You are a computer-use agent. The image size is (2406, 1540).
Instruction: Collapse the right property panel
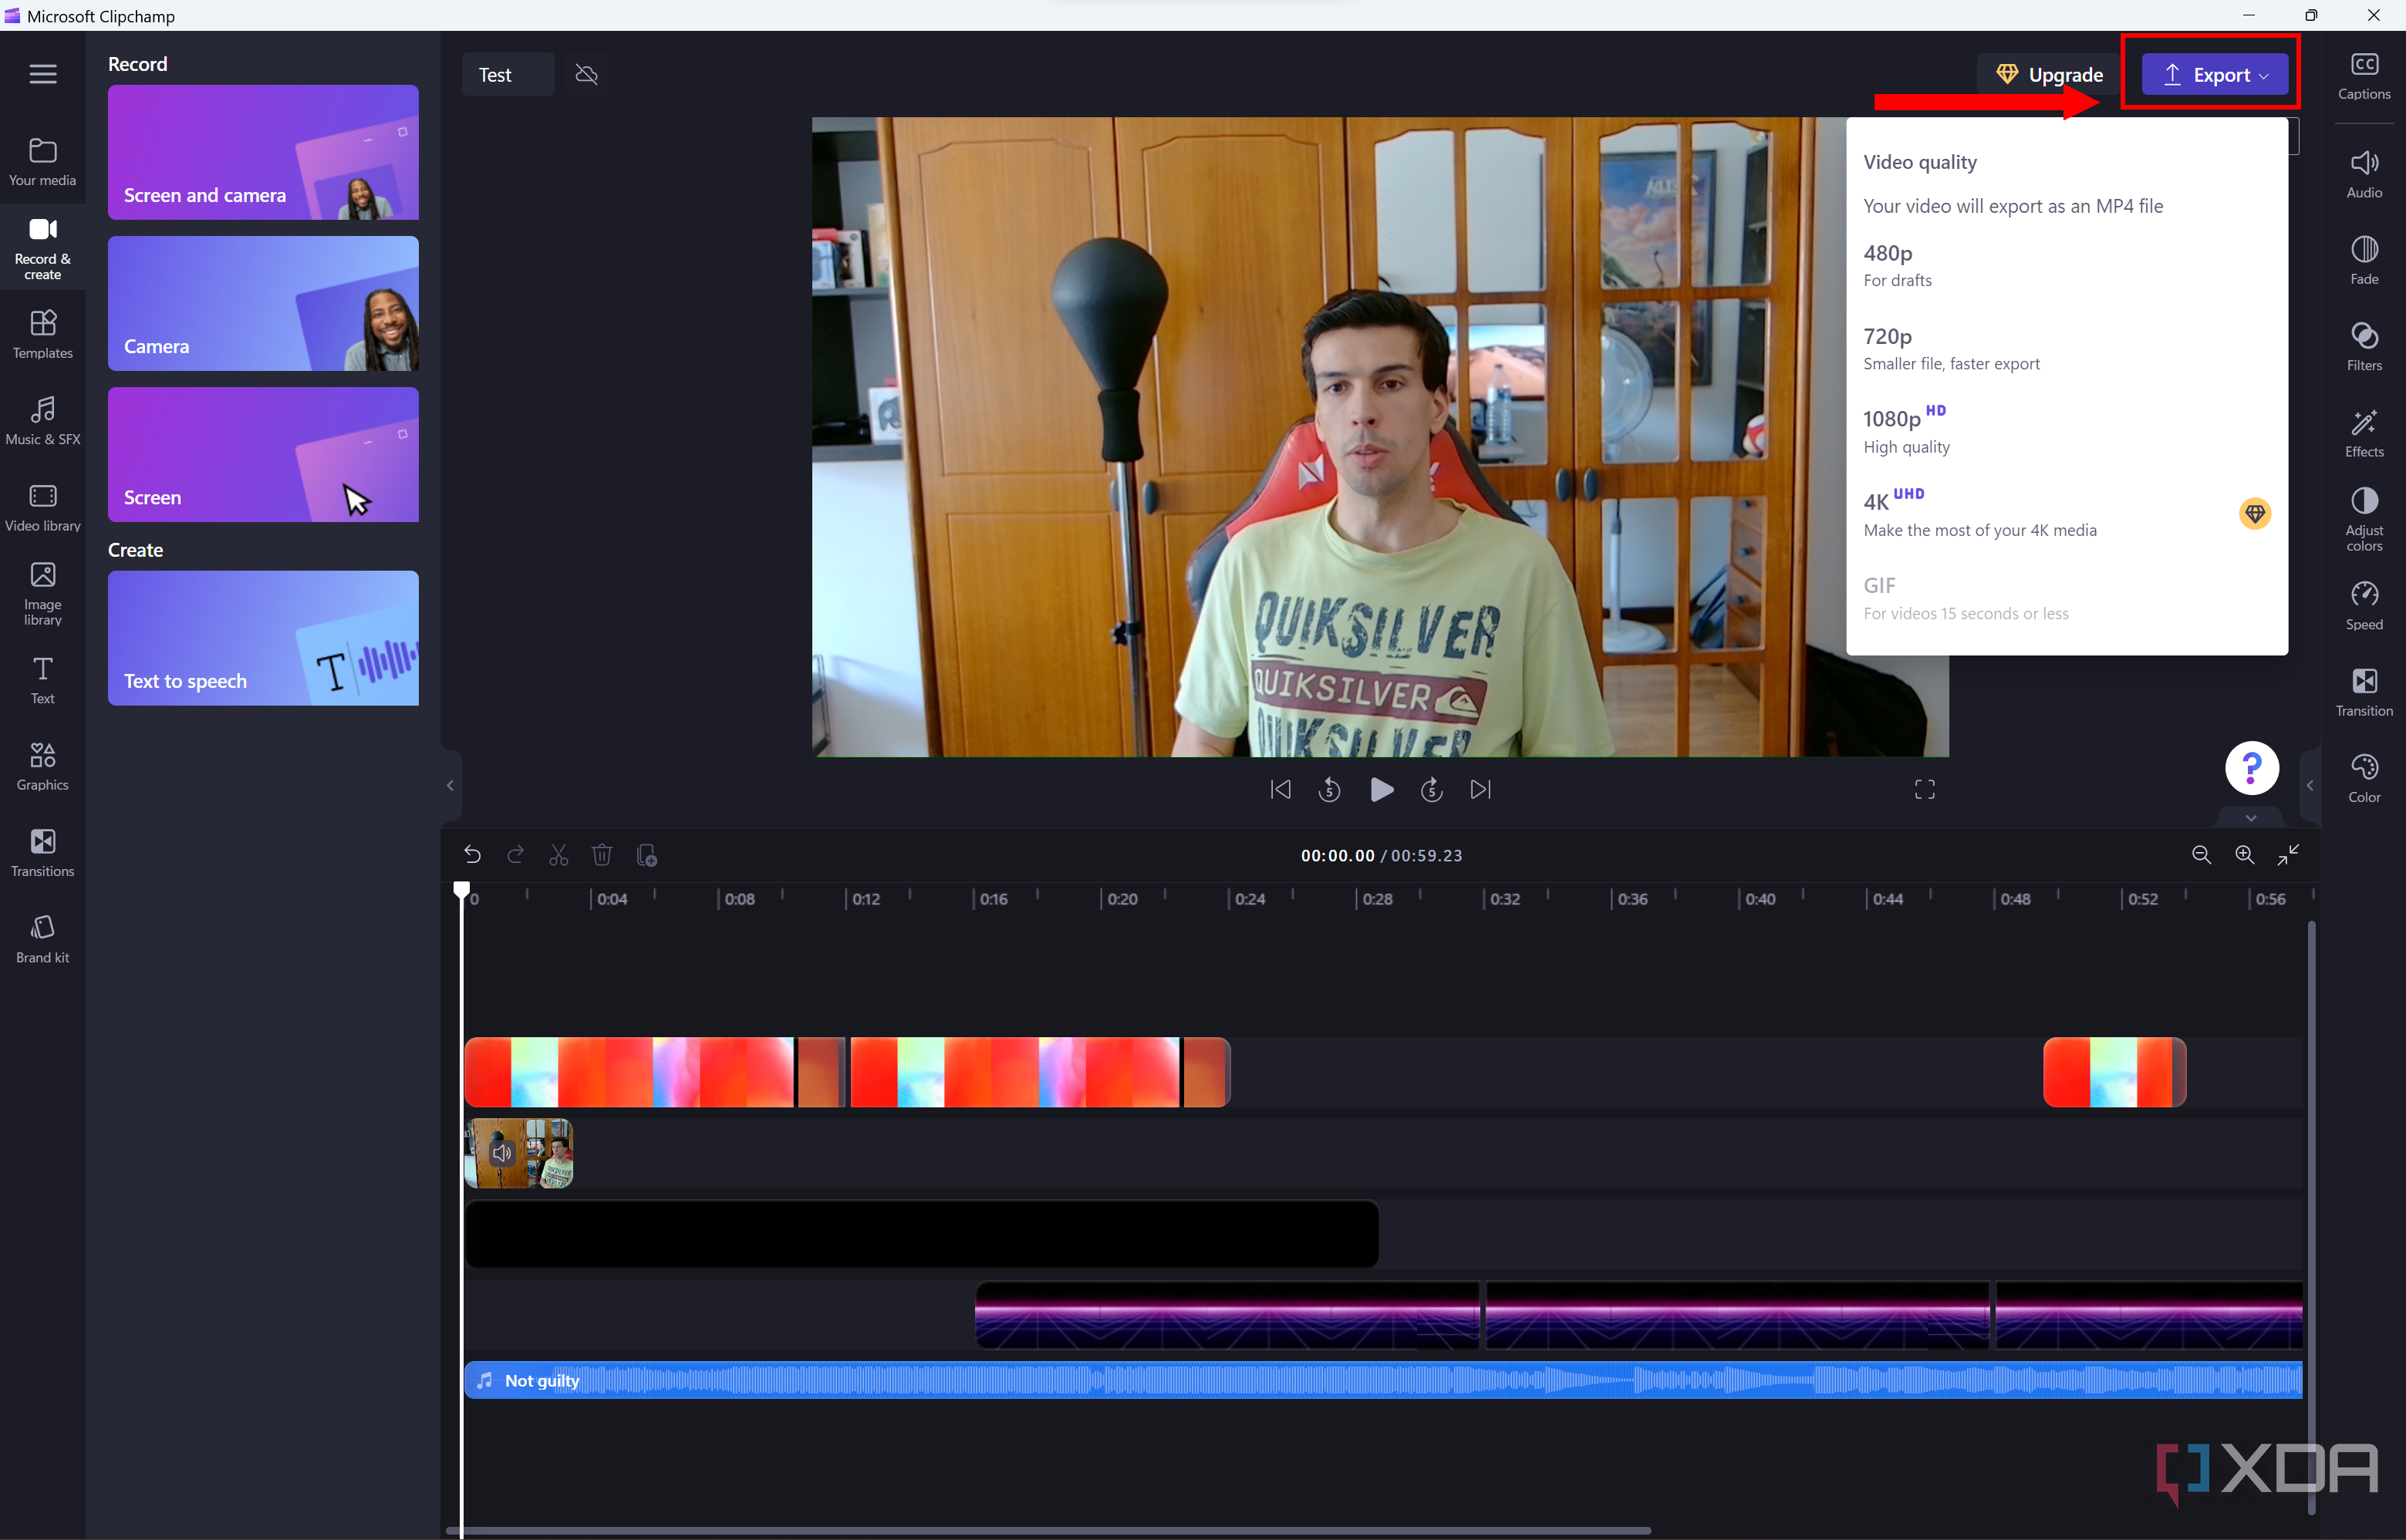click(2310, 786)
